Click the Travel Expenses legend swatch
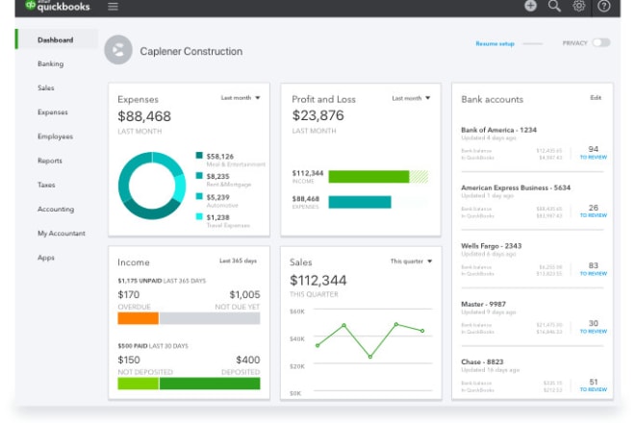635x423 pixels. click(199, 216)
